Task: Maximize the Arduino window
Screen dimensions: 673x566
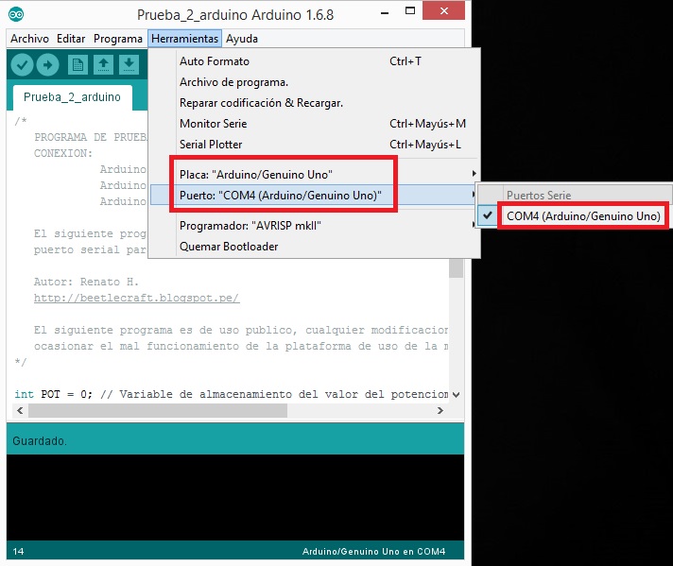Action: click(410, 11)
